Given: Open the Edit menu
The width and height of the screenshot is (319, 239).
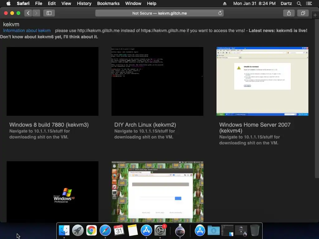Looking at the screenshot, I should click(52, 3).
